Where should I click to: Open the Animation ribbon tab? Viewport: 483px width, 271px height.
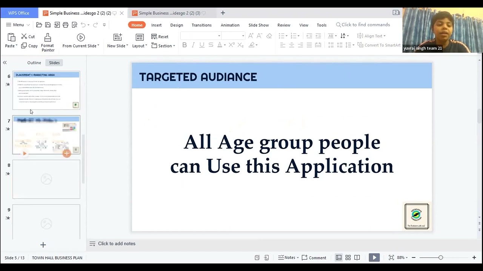click(230, 25)
